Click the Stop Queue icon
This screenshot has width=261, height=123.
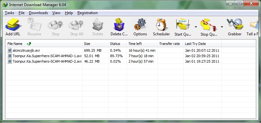pos(209,25)
